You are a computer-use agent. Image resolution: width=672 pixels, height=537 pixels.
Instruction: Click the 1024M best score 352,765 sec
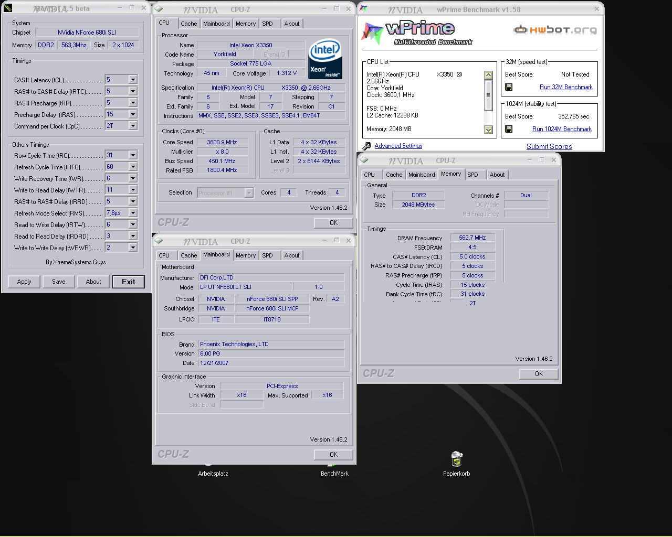point(573,116)
